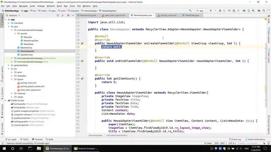Expand the mipmap folder
This screenshot has height=152, width=271.
[12, 93]
